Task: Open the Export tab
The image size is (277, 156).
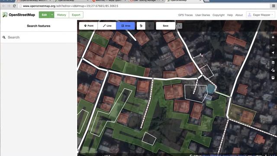Action: coord(76,15)
